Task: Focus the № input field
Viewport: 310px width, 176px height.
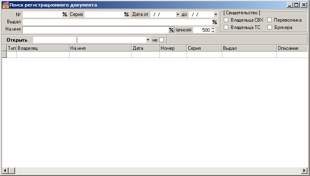Action: 42,14
